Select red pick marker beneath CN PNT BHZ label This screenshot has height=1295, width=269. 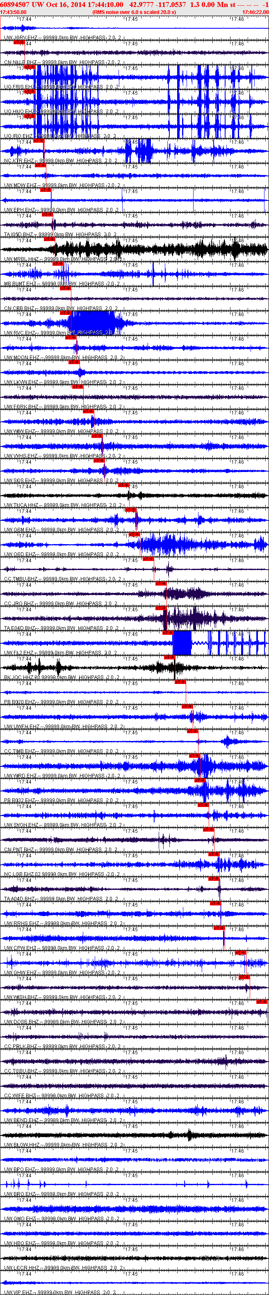coord(214,855)
